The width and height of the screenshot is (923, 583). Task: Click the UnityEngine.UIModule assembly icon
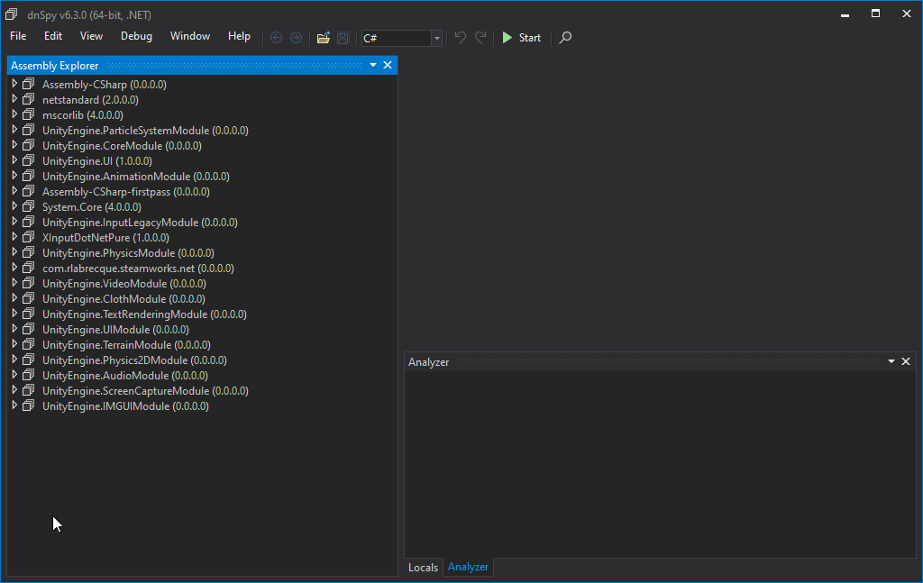pyautogui.click(x=28, y=329)
